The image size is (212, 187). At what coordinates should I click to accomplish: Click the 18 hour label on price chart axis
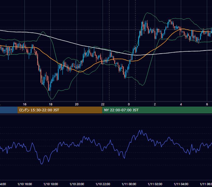(51, 104)
